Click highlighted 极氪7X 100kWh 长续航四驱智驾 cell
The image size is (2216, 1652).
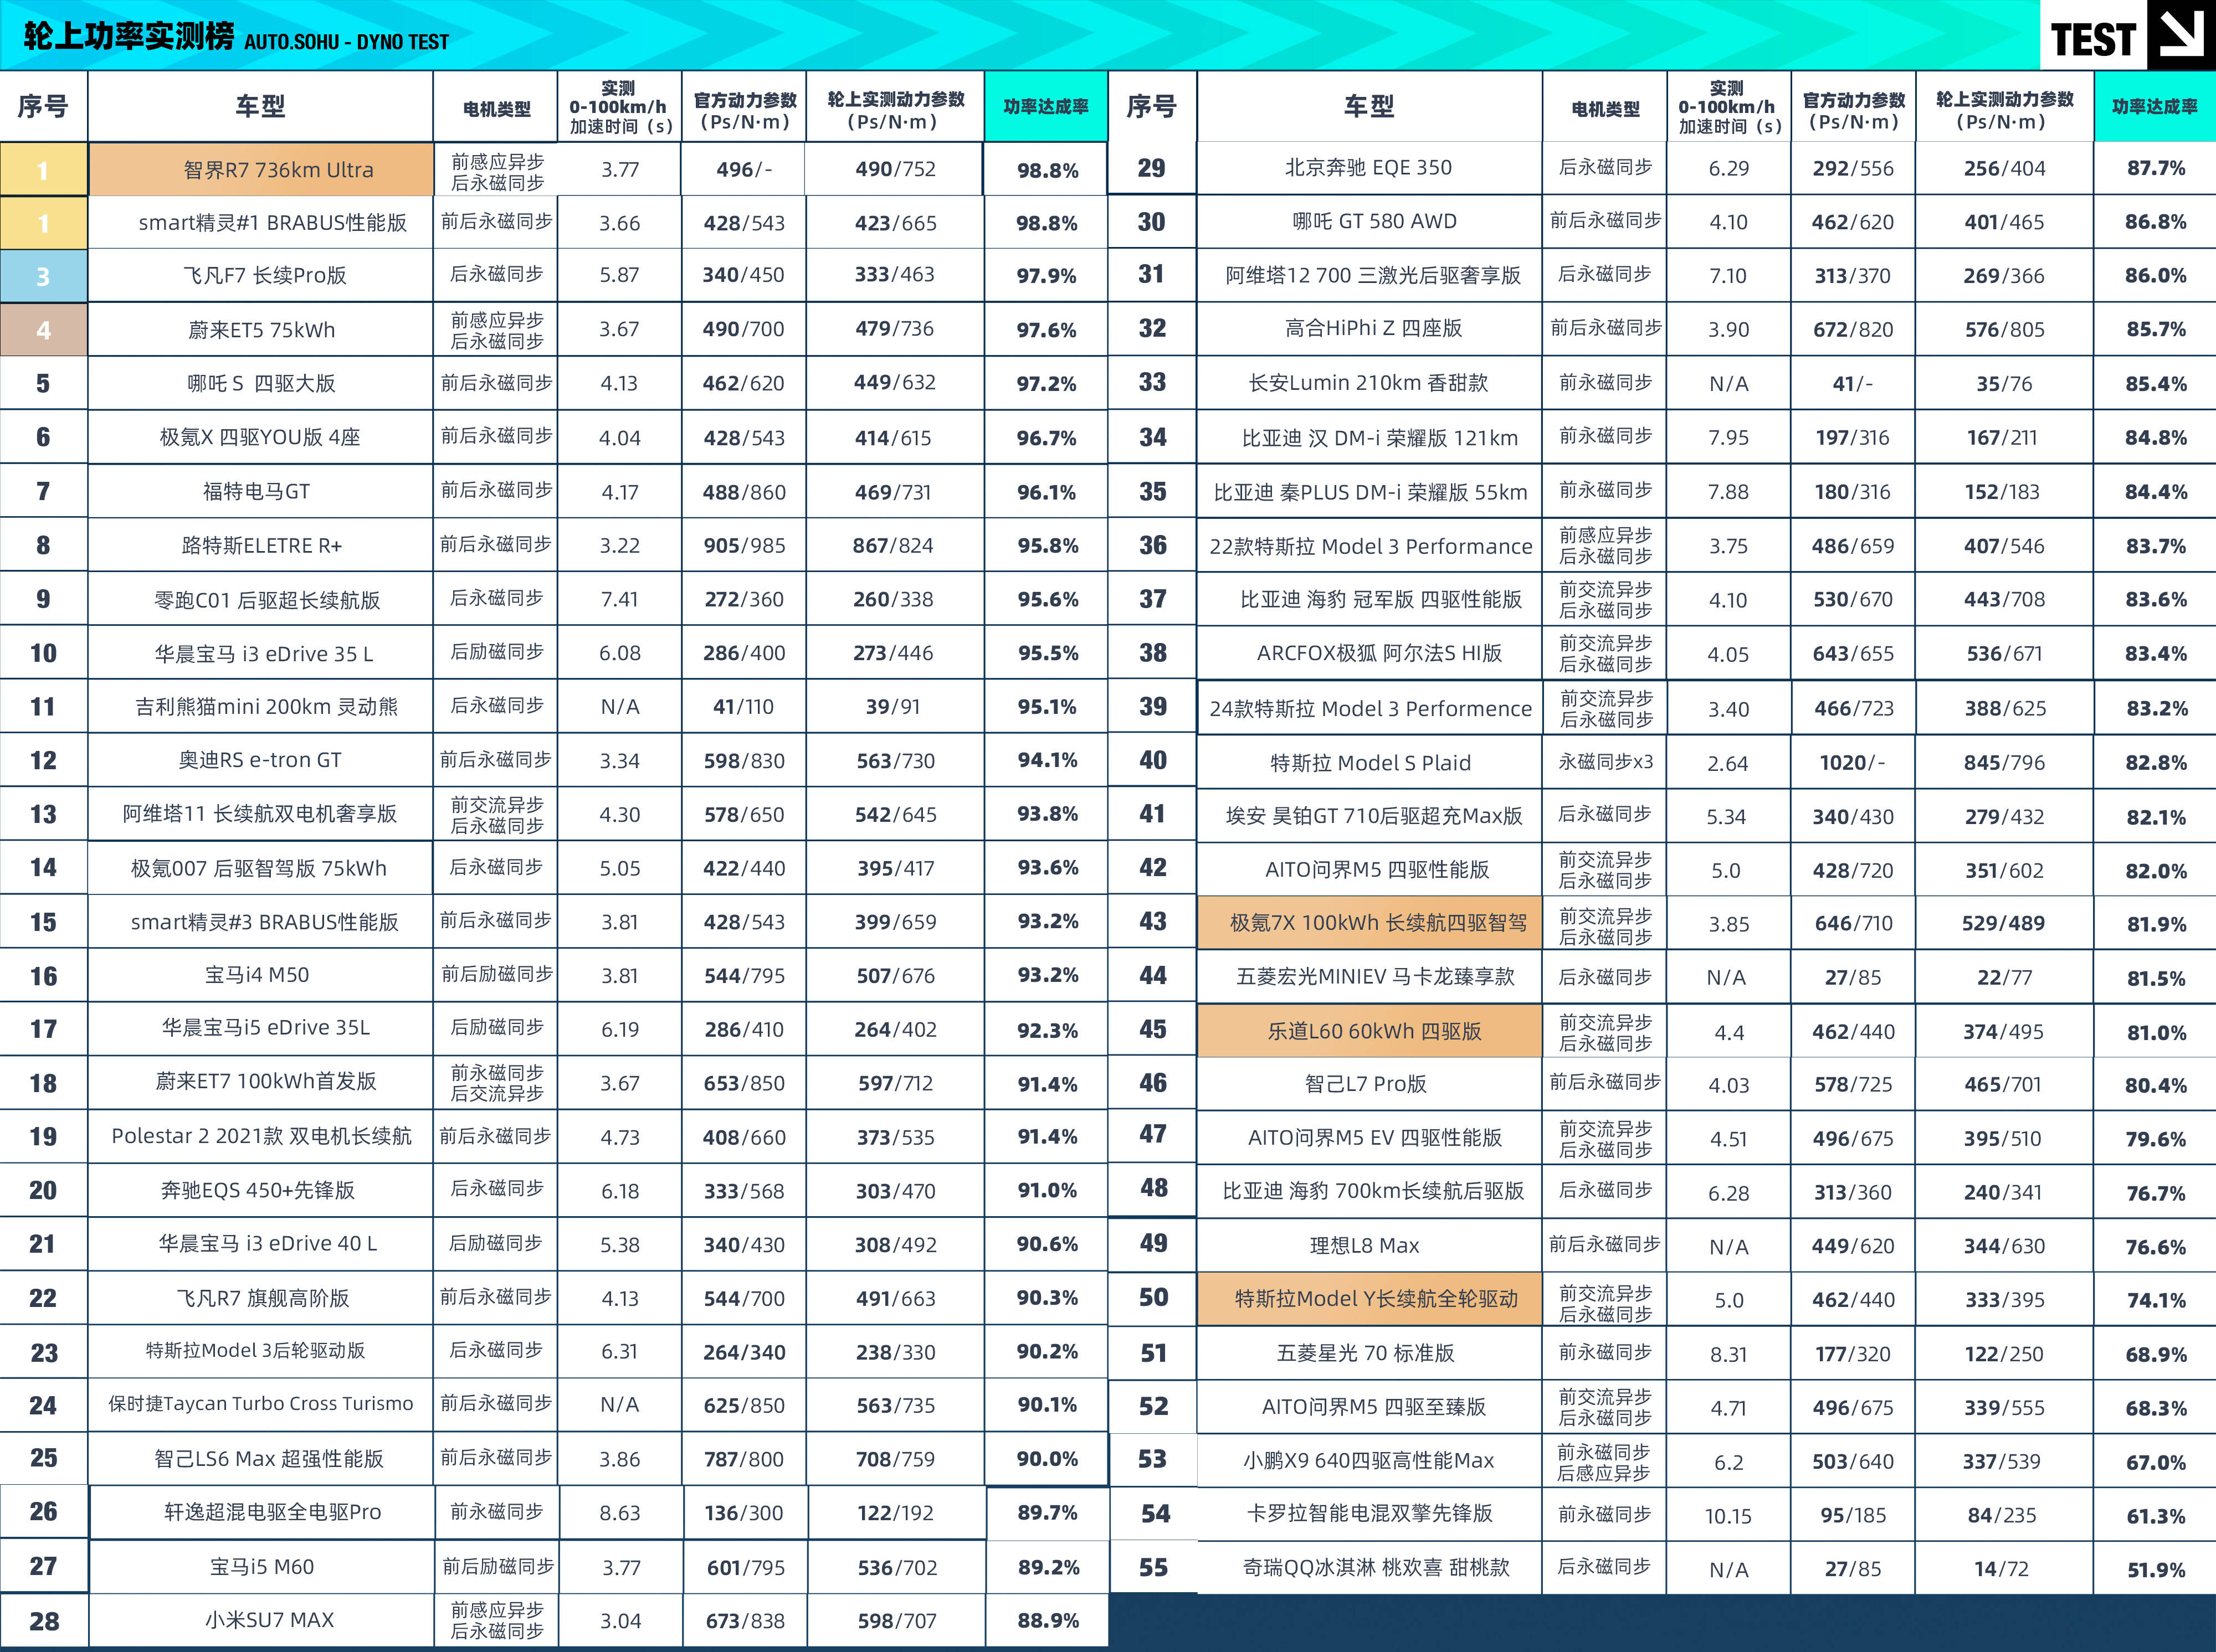click(1369, 923)
